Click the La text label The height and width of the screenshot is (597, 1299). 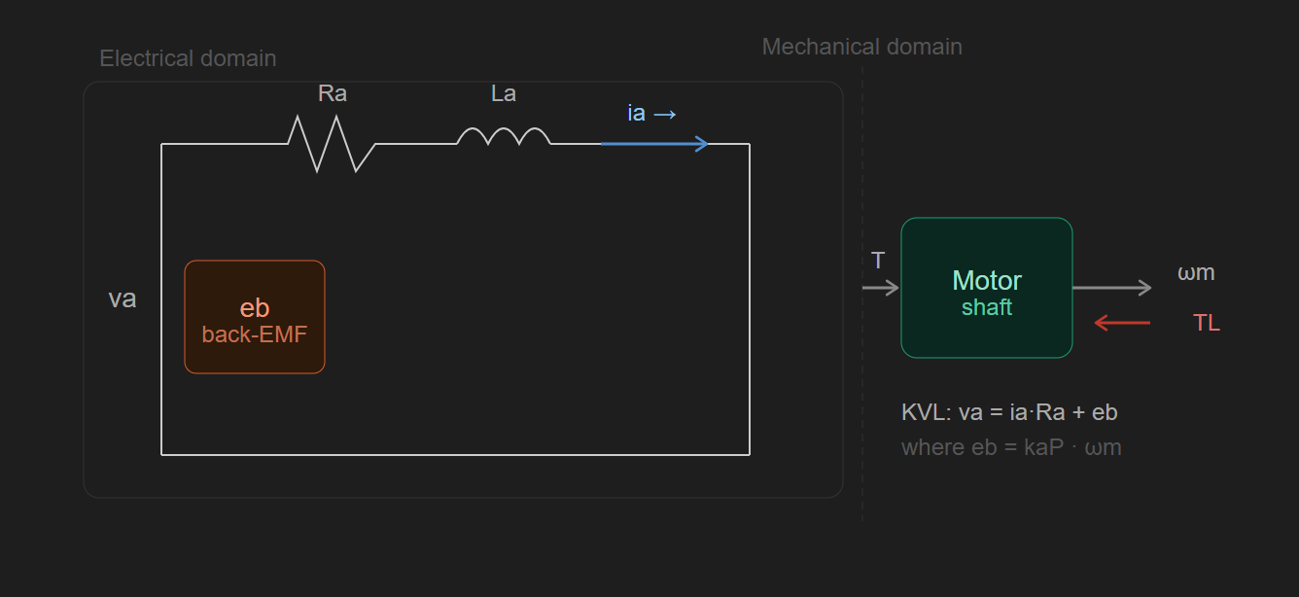(504, 94)
